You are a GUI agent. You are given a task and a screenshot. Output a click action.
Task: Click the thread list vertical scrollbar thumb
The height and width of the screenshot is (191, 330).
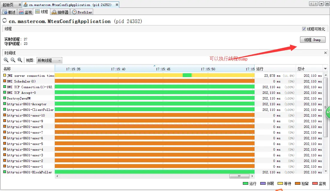pos(326,107)
